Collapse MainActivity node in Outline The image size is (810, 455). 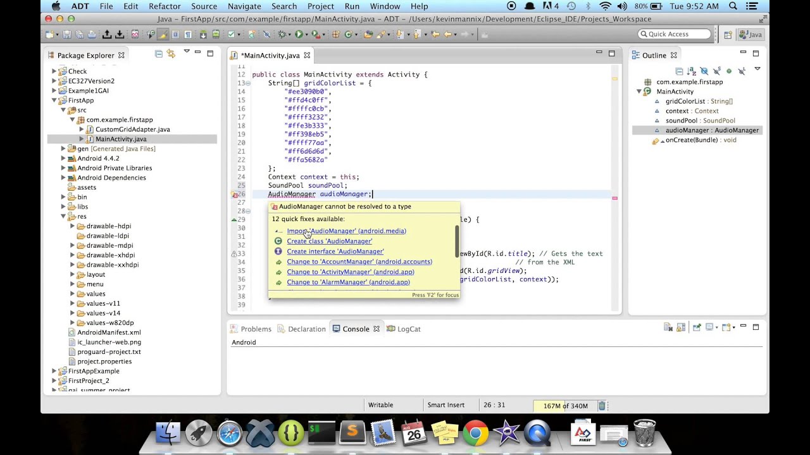click(x=639, y=92)
